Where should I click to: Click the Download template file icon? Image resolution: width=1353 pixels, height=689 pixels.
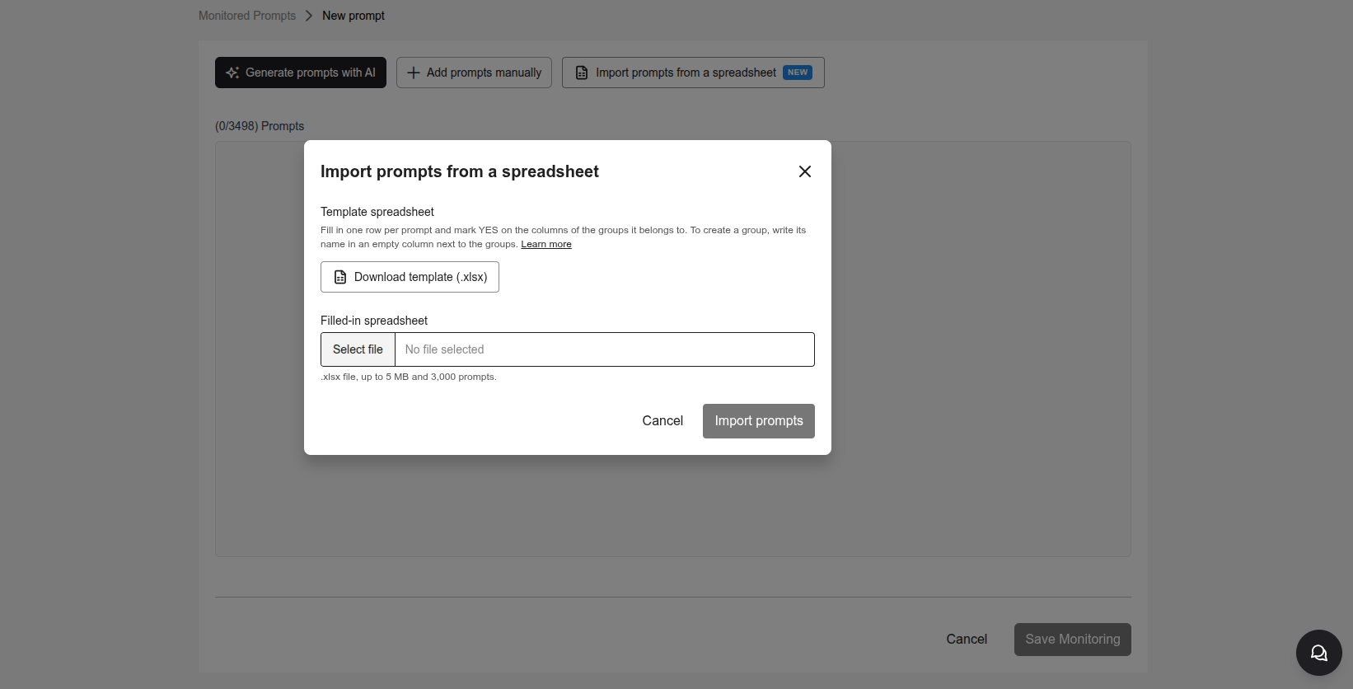[340, 277]
